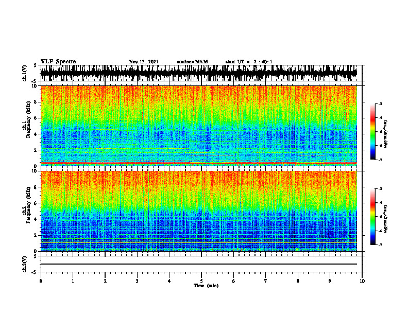Click the "station=MAM" header label
This screenshot has height=315, width=408.
tap(192, 62)
